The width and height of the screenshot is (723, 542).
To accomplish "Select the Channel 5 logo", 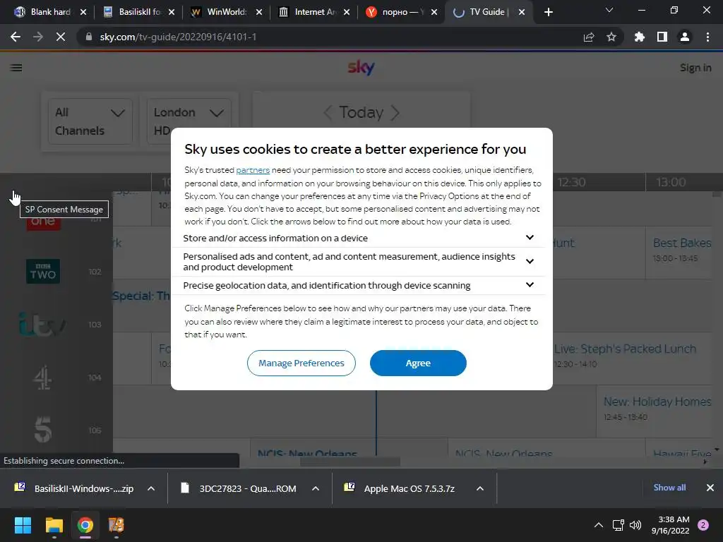I will 43,430.
